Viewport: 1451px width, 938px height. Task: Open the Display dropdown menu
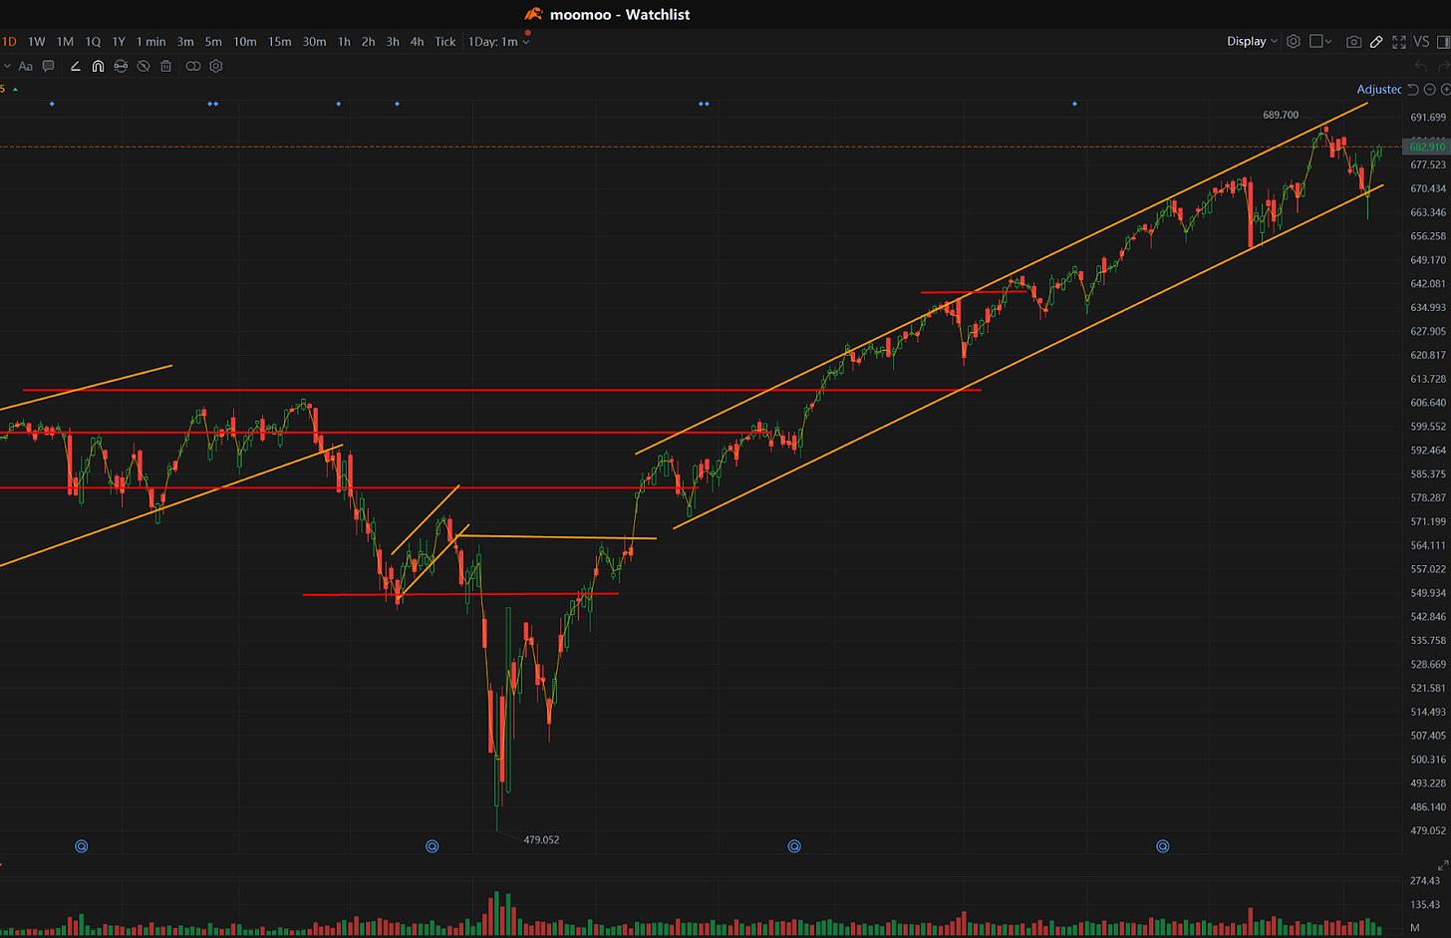[x=1253, y=41]
